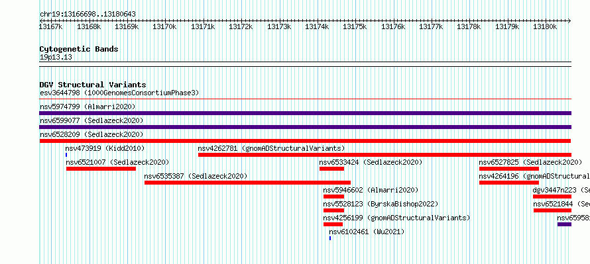This screenshot has width=590, height=264.
Task: Click the 13175k ruler label
Action: pyautogui.click(x=355, y=26)
